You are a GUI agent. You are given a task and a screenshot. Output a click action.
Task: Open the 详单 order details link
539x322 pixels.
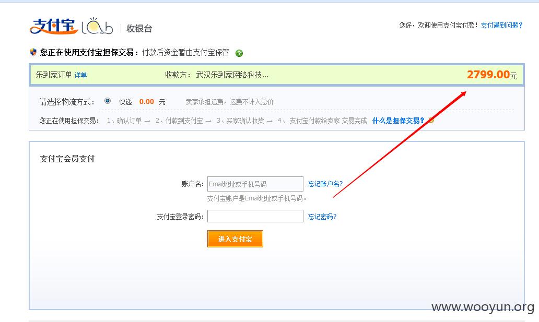point(80,75)
